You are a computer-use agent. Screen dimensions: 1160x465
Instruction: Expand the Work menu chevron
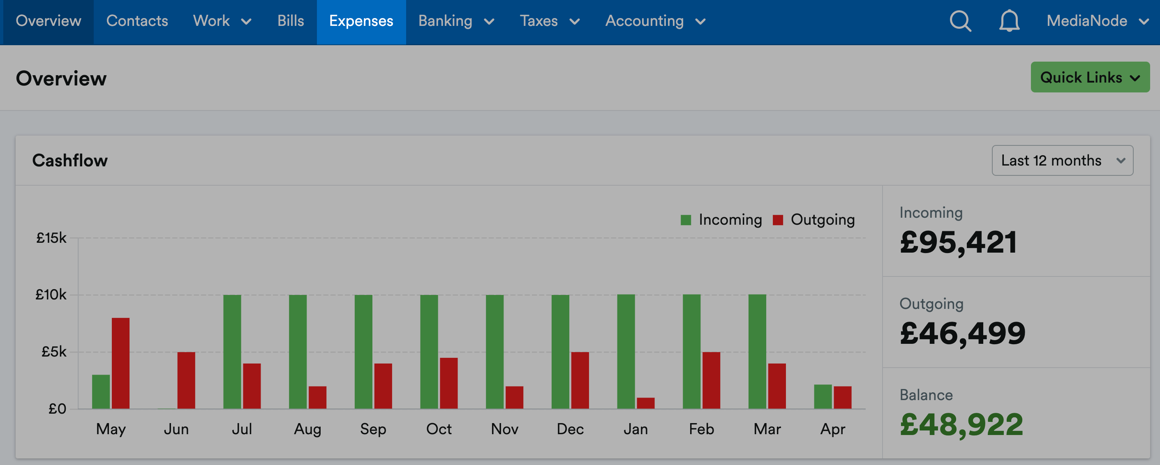click(x=246, y=22)
